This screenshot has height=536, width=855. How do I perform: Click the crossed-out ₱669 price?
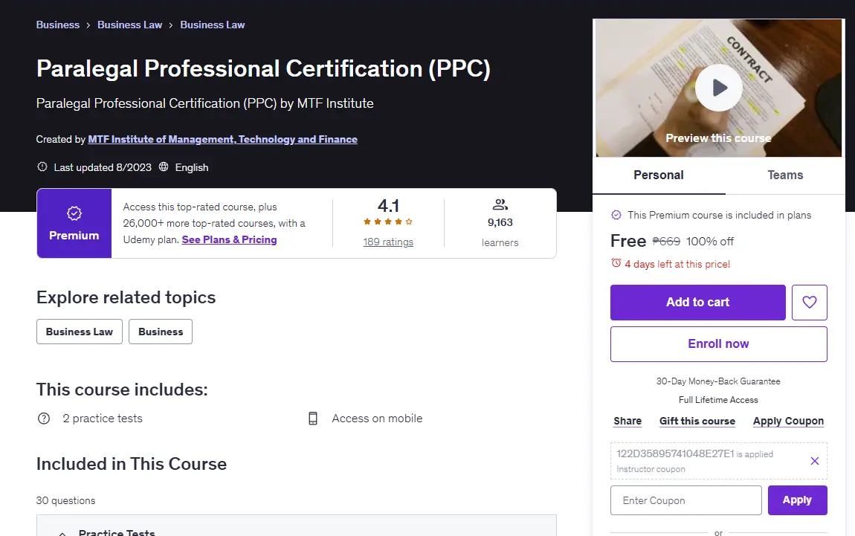[666, 241]
